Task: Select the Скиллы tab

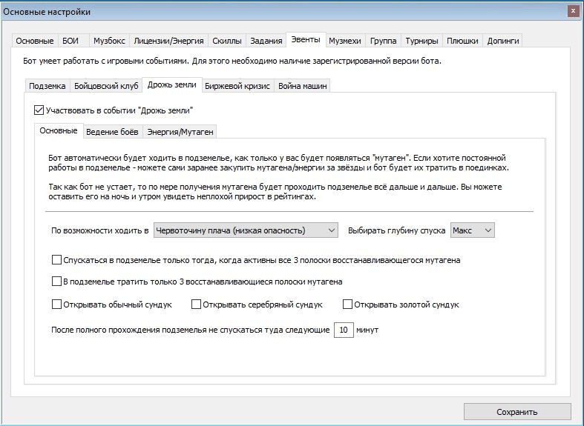Action: tap(227, 41)
